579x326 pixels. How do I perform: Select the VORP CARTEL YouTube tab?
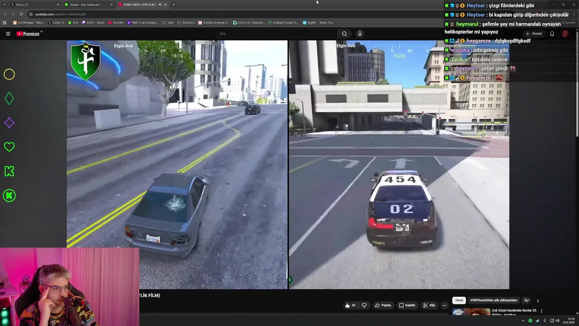click(142, 5)
